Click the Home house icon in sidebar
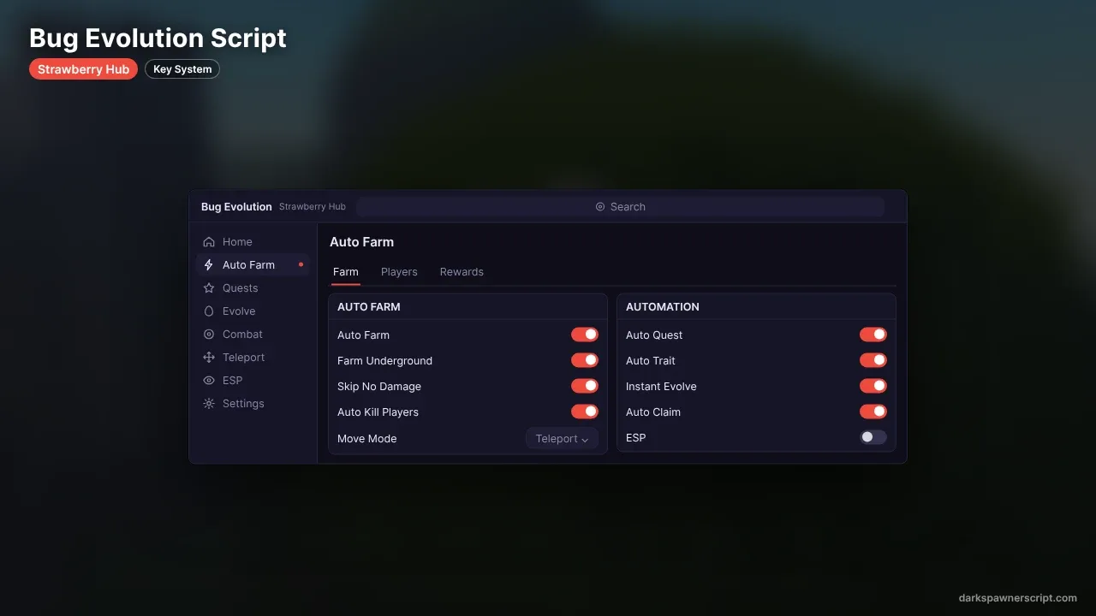 point(209,242)
